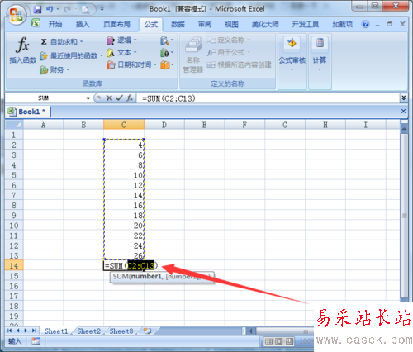Close the Book1 document tab
This screenshot has width=413, height=352.
point(403,111)
